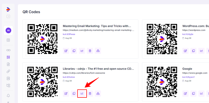Expand the sidebar with arrow toggle
Viewport: 209px width, 103px height.
tap(8, 16)
